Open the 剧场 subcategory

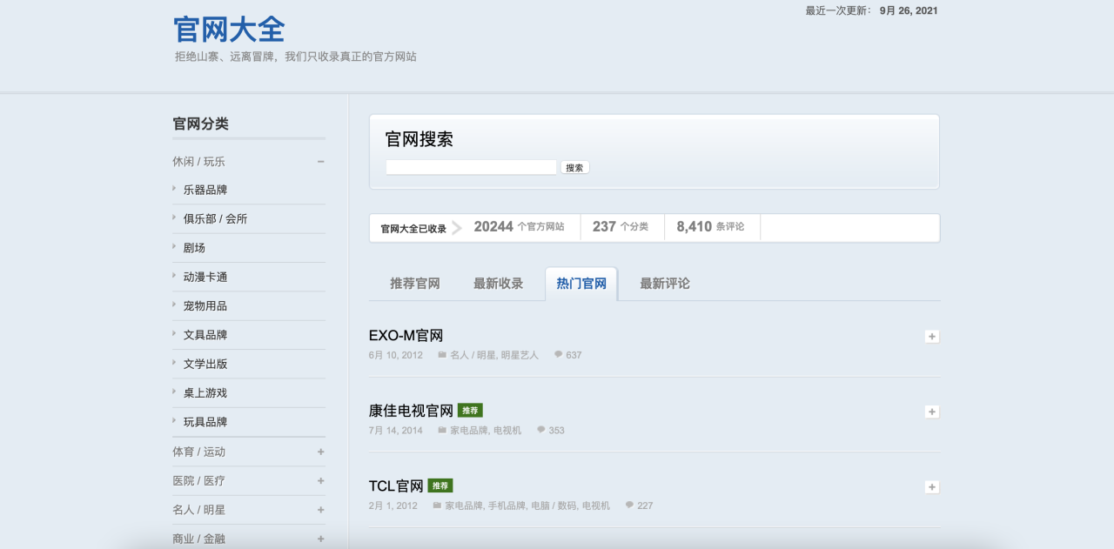pos(194,248)
